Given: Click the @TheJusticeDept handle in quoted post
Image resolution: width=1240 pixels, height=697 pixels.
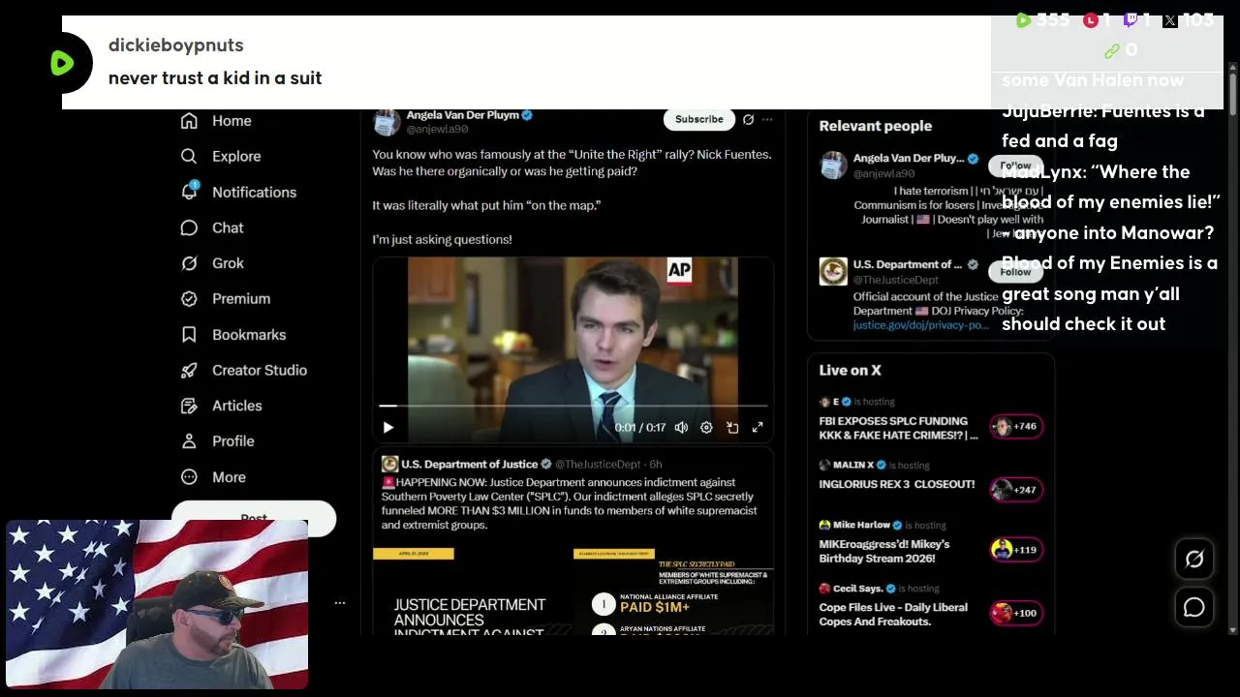Looking at the screenshot, I should [598, 465].
